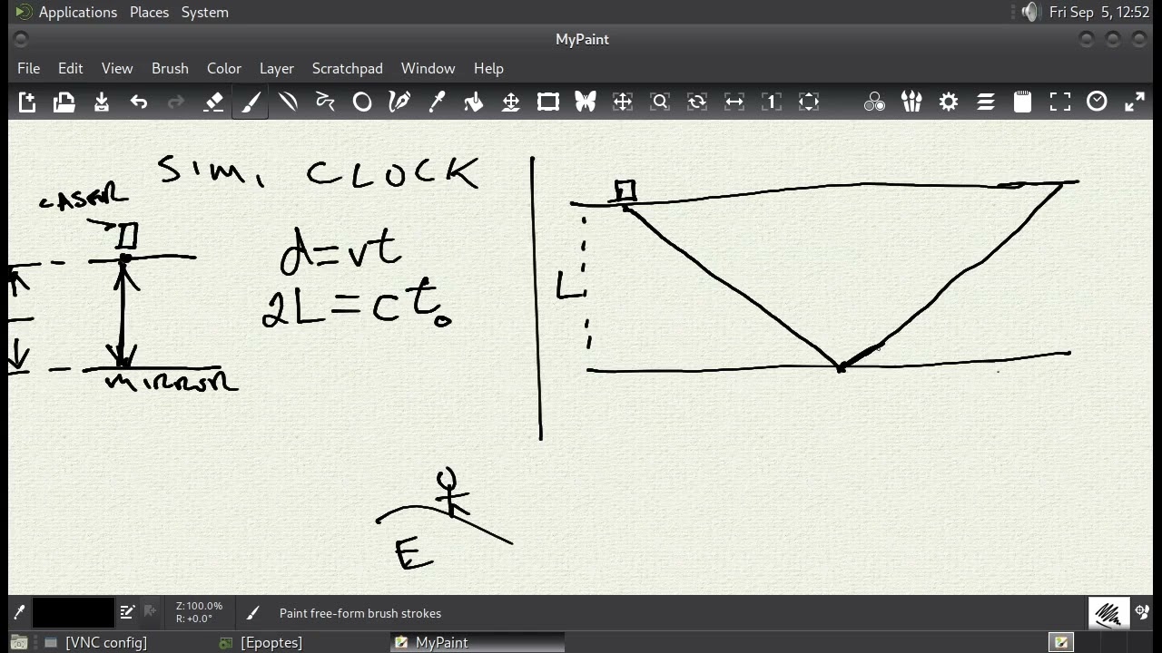The image size is (1162, 653).
Task: Open the Layers panel icon
Action: point(986,102)
